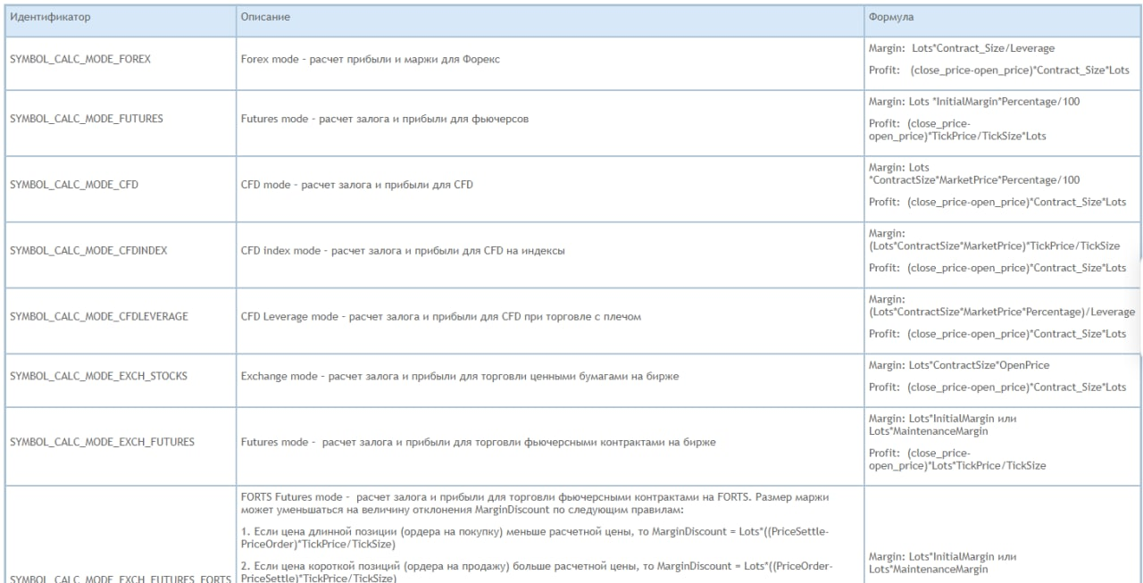The width and height of the screenshot is (1143, 583).
Task: Click the 'CFD Leverage mode' description
Action: 441,317
